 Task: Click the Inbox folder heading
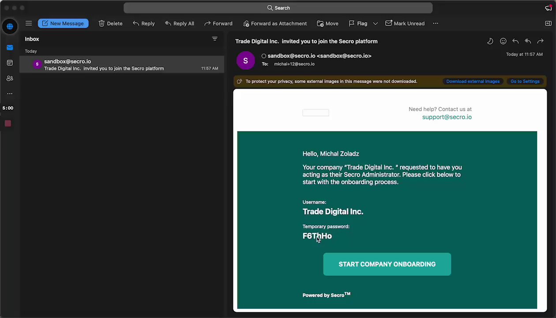tap(32, 39)
